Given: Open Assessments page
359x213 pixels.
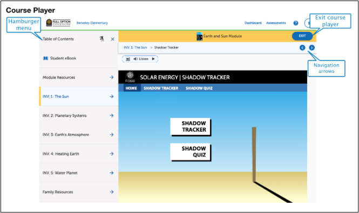Looking at the screenshot, I should 276,23.
